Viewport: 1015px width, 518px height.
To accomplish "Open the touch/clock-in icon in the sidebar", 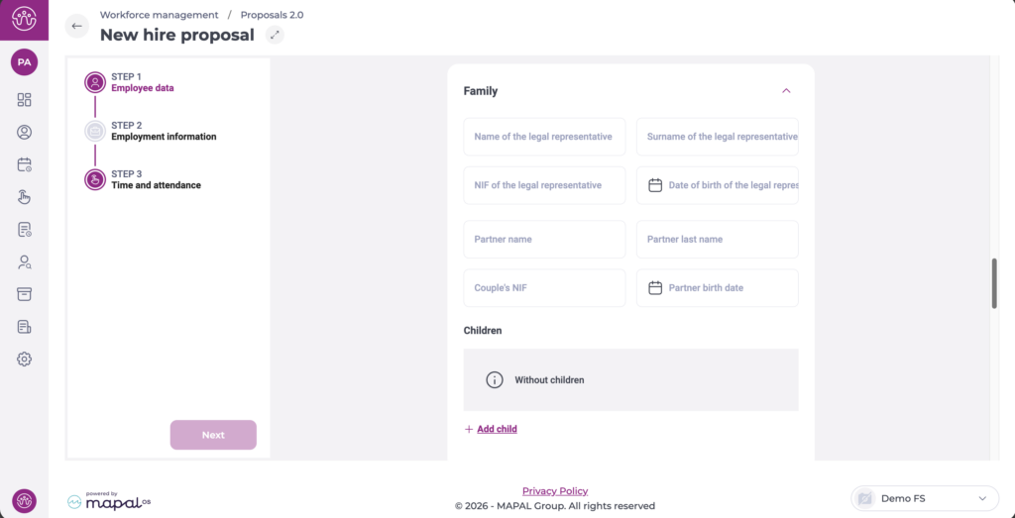I will [25, 197].
